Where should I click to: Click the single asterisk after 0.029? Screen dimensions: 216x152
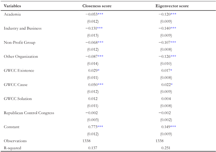(98, 70)
